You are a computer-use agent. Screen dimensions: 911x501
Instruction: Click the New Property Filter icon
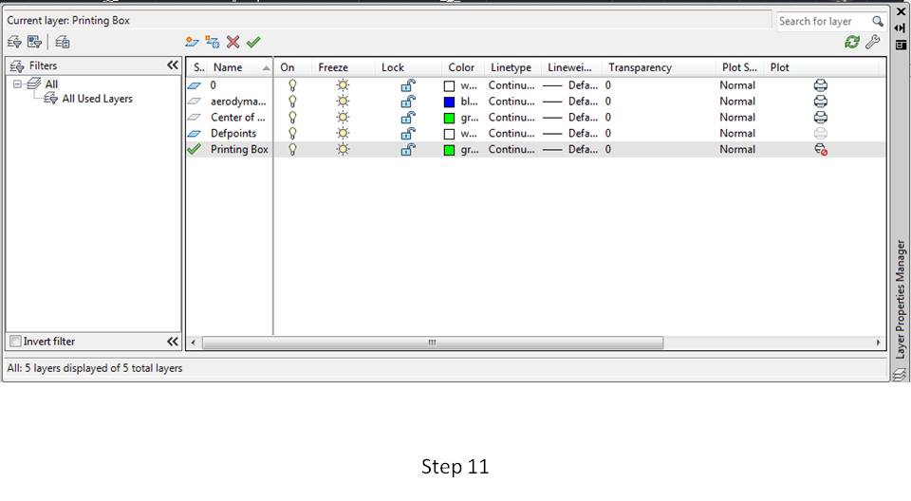click(14, 42)
